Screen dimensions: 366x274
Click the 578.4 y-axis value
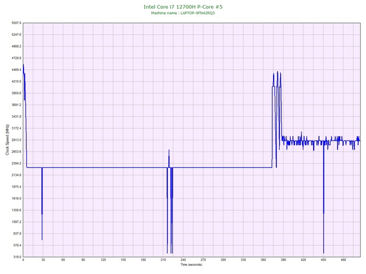[17, 245]
